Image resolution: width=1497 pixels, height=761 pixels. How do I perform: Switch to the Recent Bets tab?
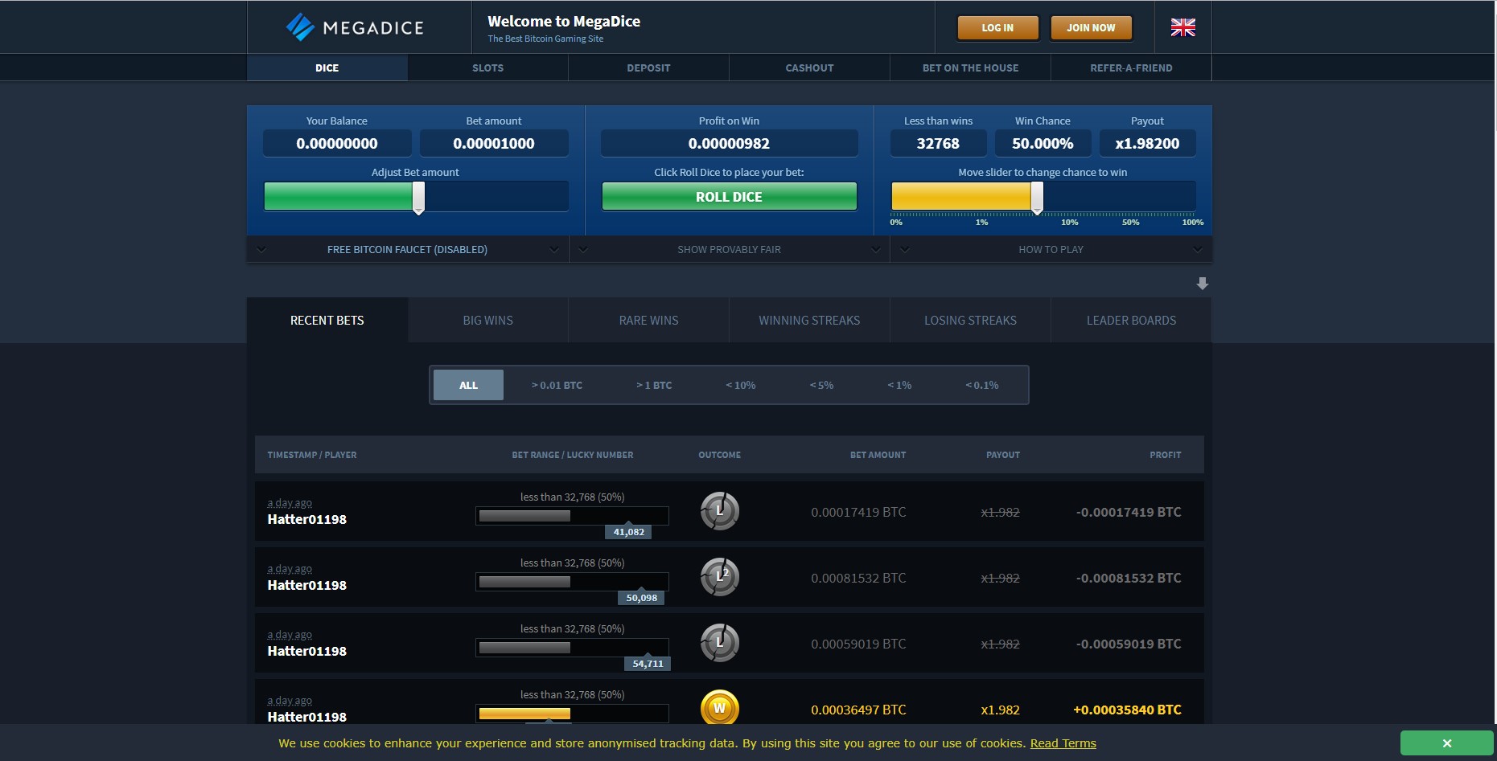coord(327,321)
